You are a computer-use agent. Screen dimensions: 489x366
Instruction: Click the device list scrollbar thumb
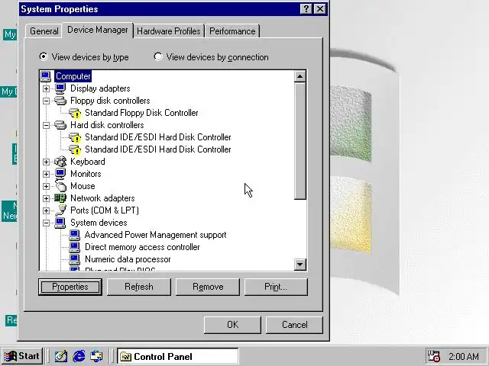(x=300, y=141)
